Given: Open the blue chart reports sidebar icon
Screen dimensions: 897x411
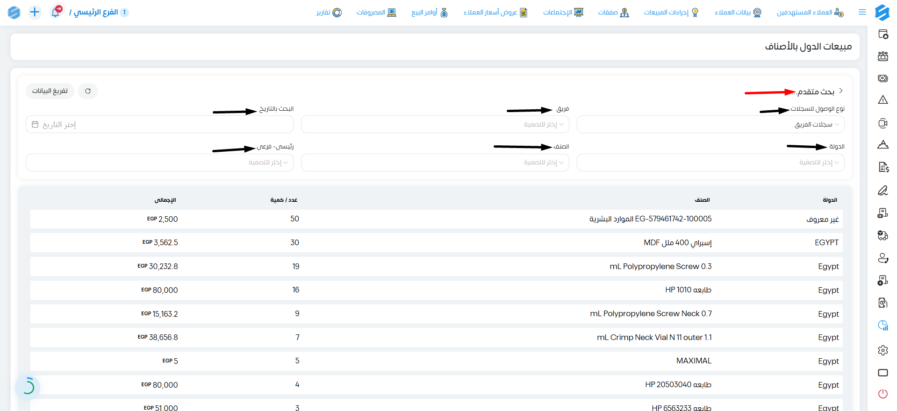Looking at the screenshot, I should pos(883,326).
